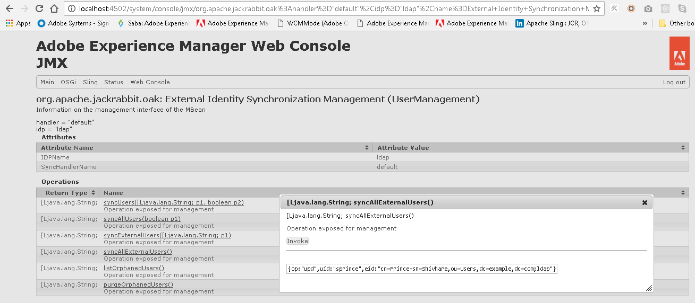The image size is (695, 303).
Task: Open the Other bookmarks folder
Action: 676,23
